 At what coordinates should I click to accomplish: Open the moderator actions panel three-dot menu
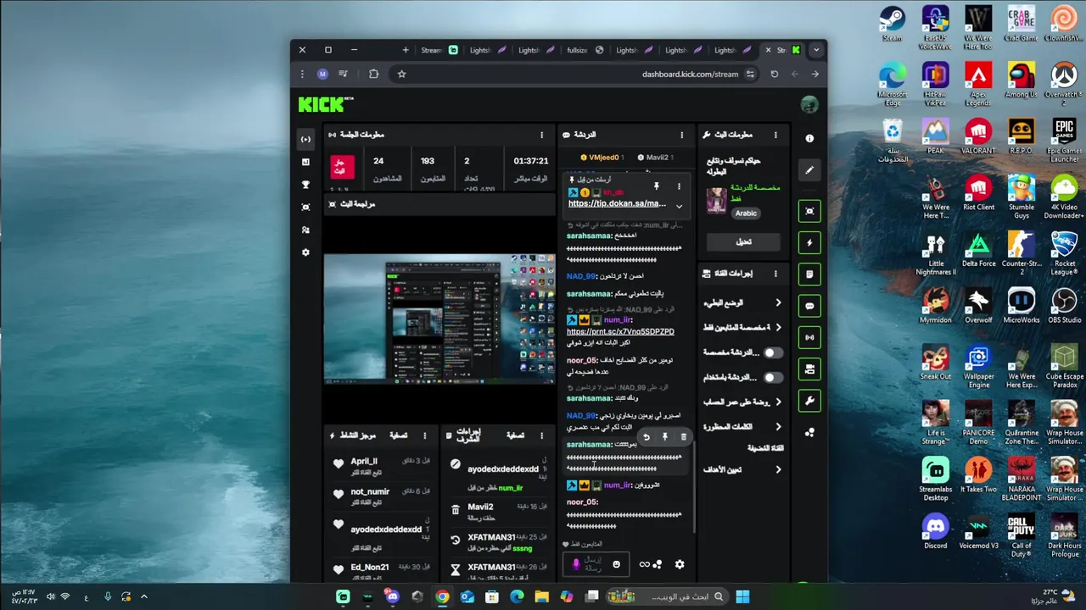(x=541, y=435)
